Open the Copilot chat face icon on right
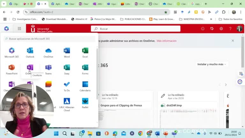Screen dimensions: 245x138 240,82
